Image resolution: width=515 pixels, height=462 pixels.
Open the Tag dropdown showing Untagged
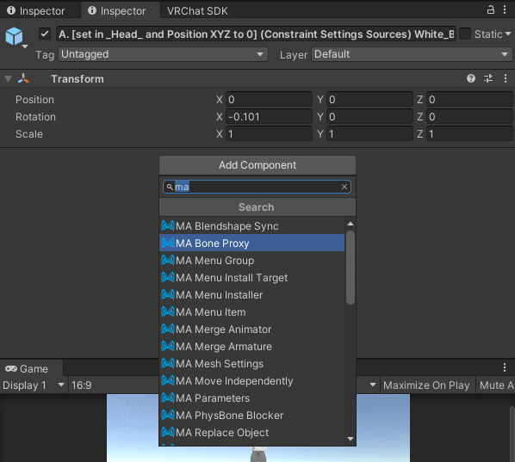(x=163, y=54)
